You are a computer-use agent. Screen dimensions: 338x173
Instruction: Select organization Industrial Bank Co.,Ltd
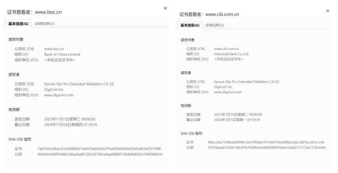pos(231,54)
